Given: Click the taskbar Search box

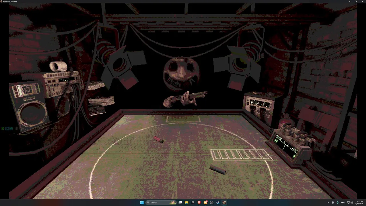Looking at the screenshot, I should (161, 203).
